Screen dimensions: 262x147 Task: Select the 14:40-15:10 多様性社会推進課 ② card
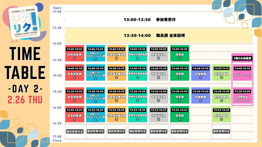pyautogui.click(x=138, y=72)
